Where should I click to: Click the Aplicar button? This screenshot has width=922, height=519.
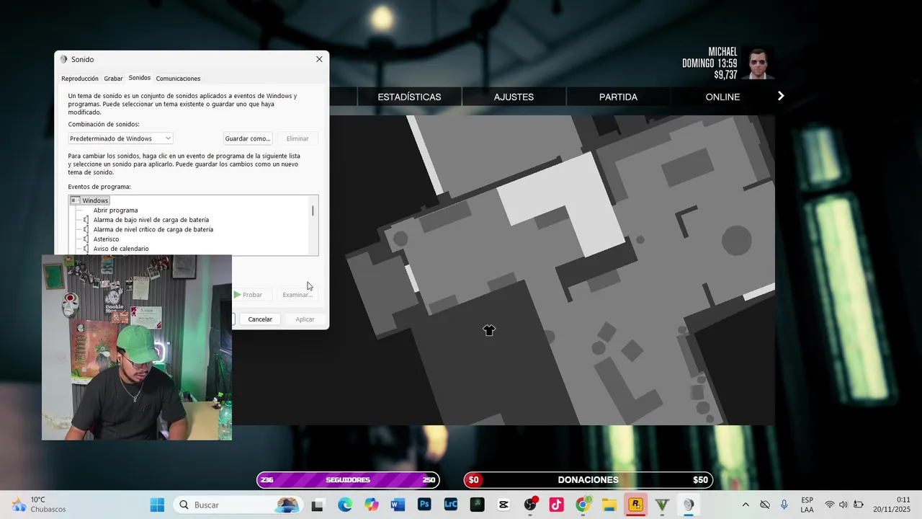click(x=305, y=319)
